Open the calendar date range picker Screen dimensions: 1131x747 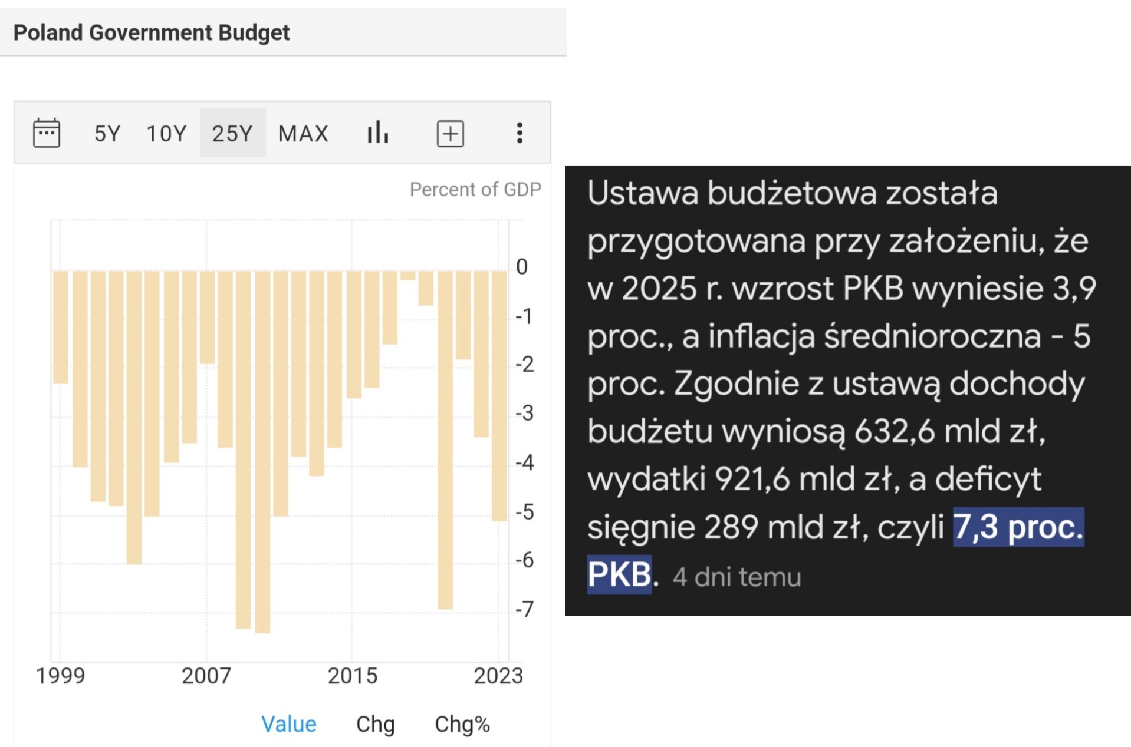pyautogui.click(x=47, y=133)
